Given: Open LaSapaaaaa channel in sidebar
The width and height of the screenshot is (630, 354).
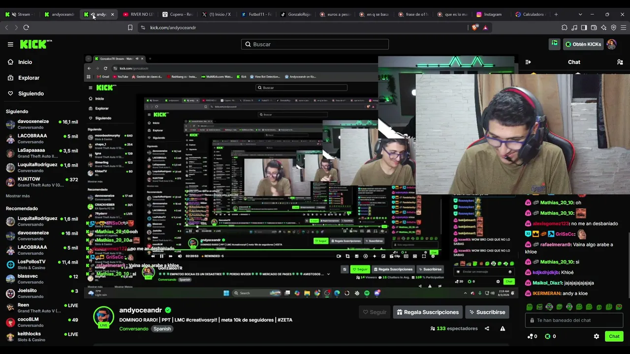Looking at the screenshot, I should point(42,153).
